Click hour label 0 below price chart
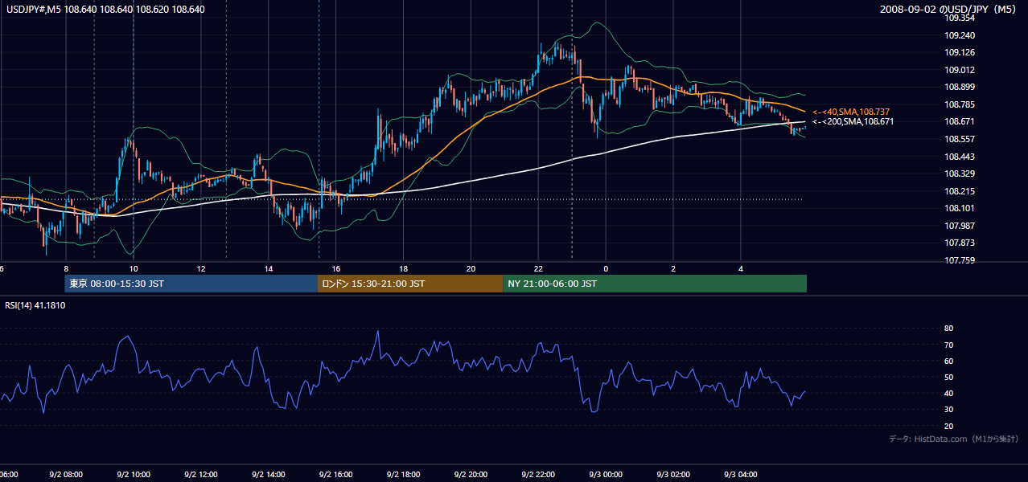 [606, 269]
